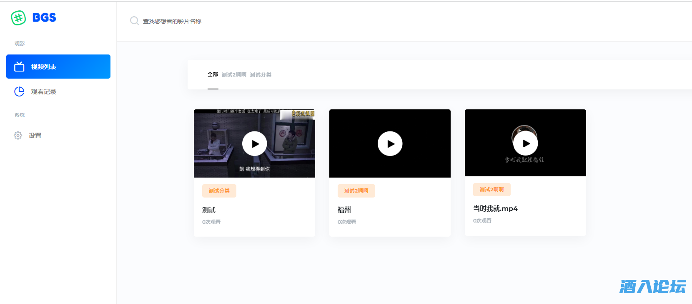The image size is (692, 304).
Task: Click the 测试分类 tag on first card
Action: coord(219,191)
